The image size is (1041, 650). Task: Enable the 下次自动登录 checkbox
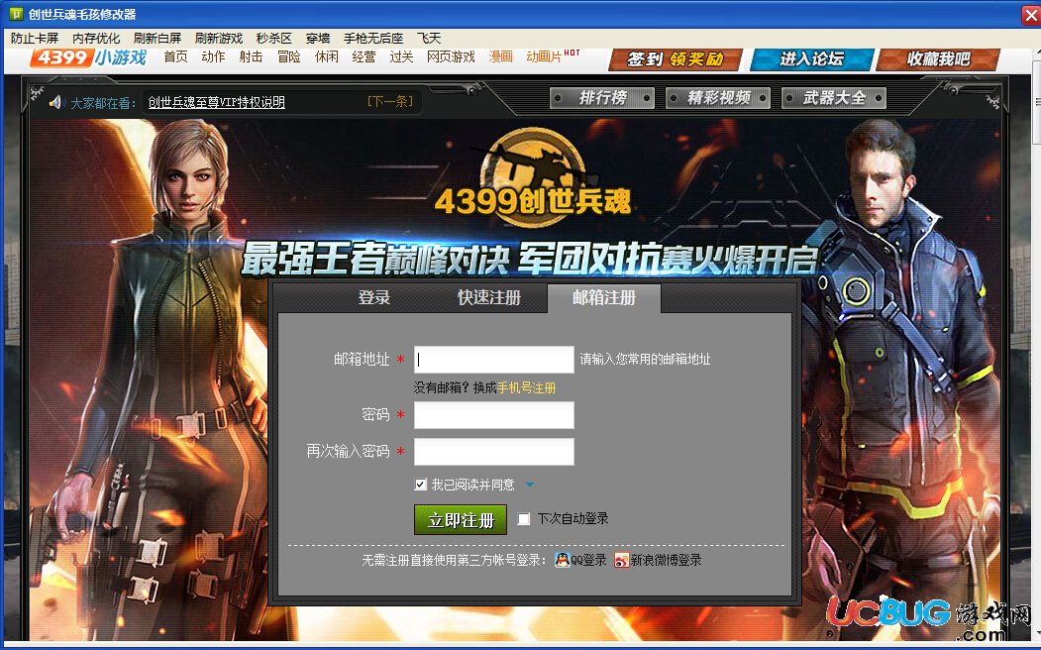[x=524, y=518]
